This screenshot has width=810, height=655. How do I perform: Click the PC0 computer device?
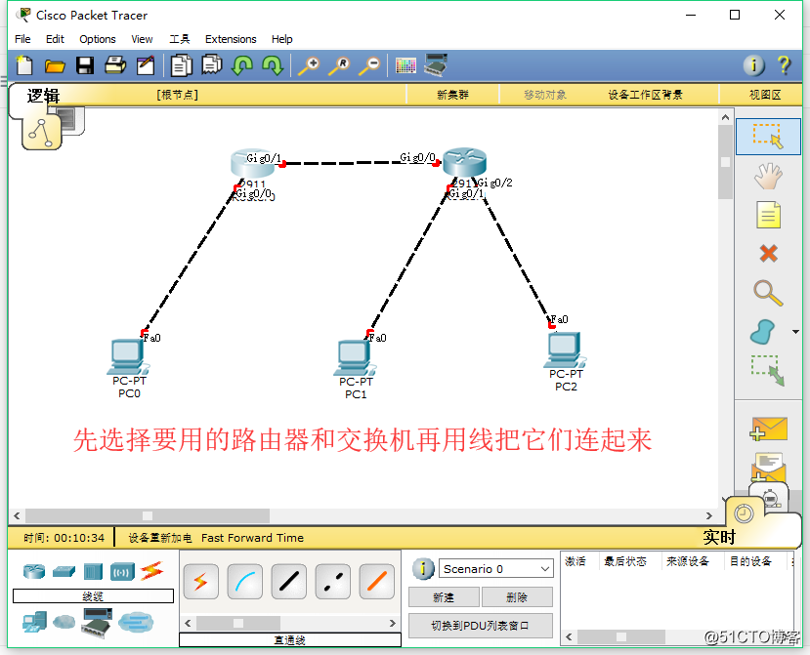pyautogui.click(x=128, y=356)
